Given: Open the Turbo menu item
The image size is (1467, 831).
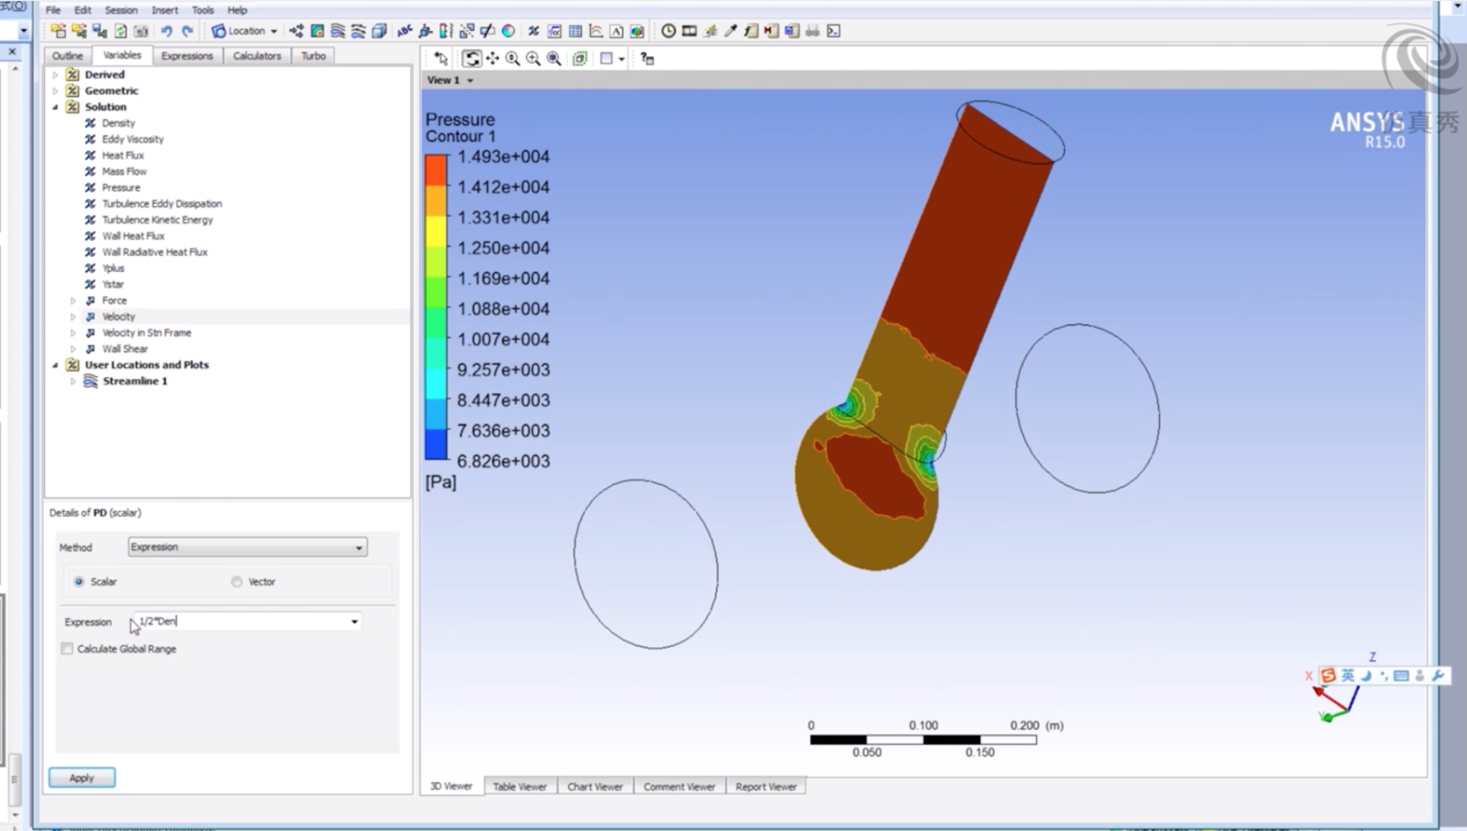Looking at the screenshot, I should (x=312, y=56).
